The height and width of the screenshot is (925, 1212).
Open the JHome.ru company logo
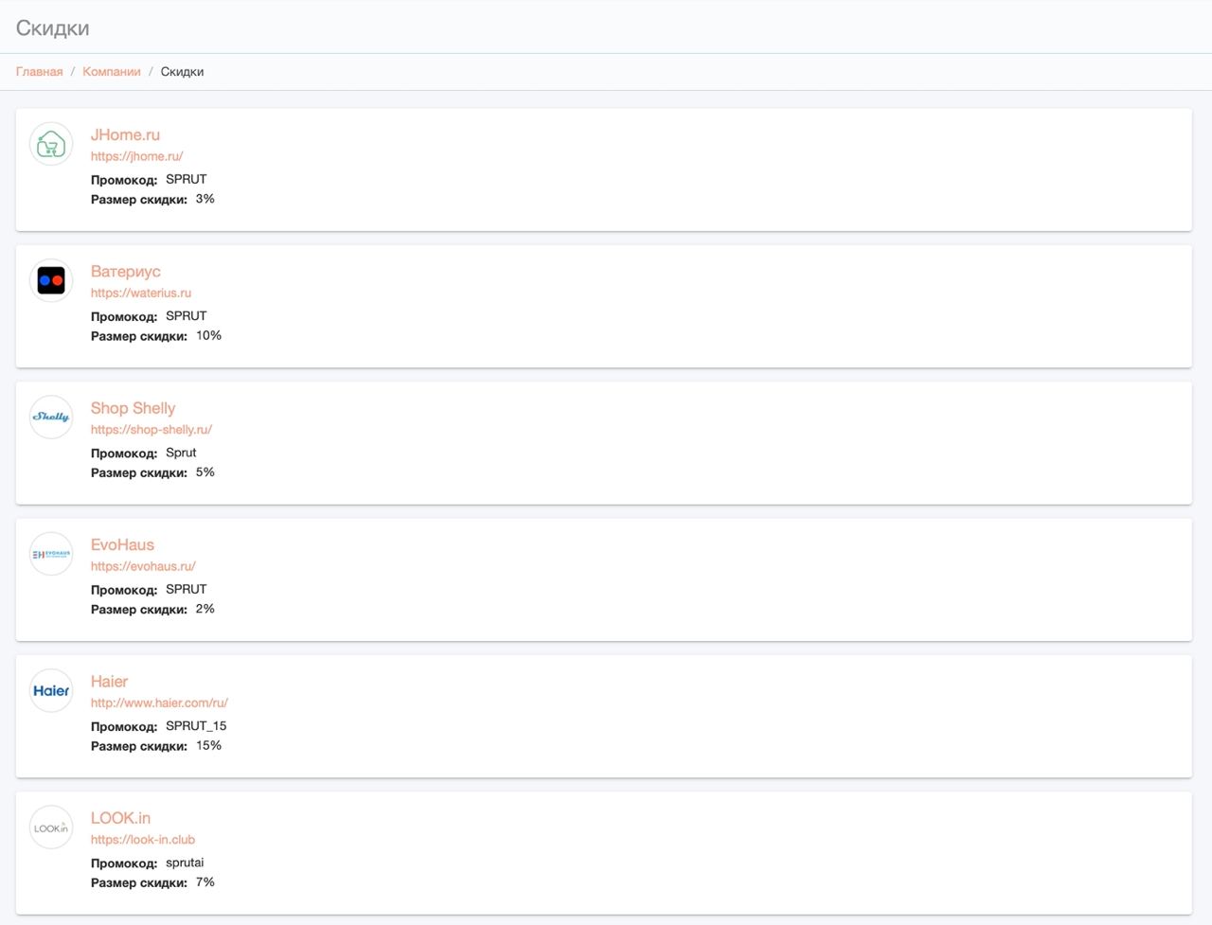[51, 144]
